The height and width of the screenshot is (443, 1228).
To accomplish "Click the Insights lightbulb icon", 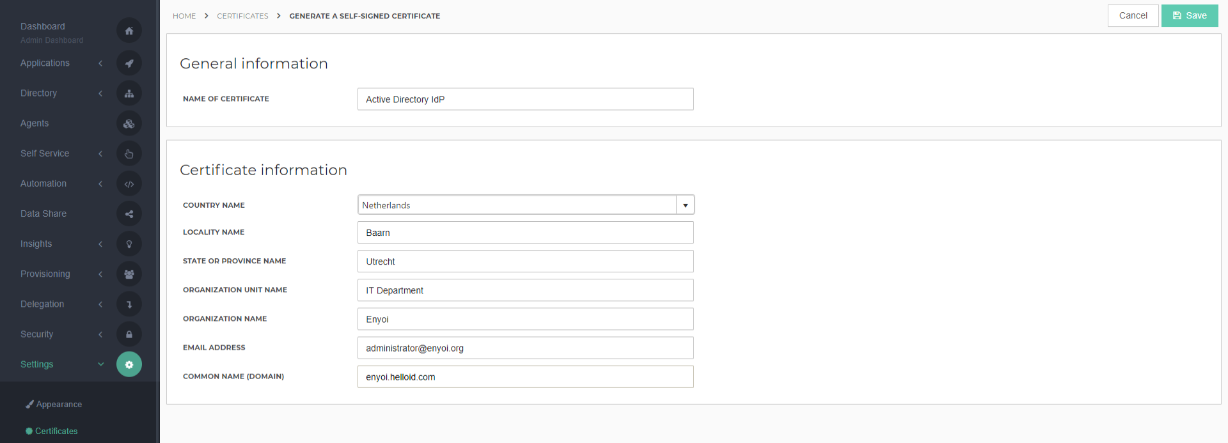I will click(x=129, y=244).
